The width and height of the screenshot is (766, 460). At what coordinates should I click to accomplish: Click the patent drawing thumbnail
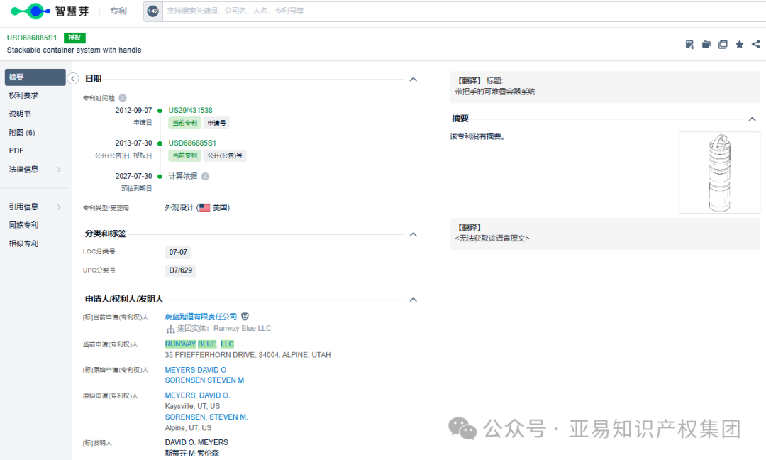point(719,172)
